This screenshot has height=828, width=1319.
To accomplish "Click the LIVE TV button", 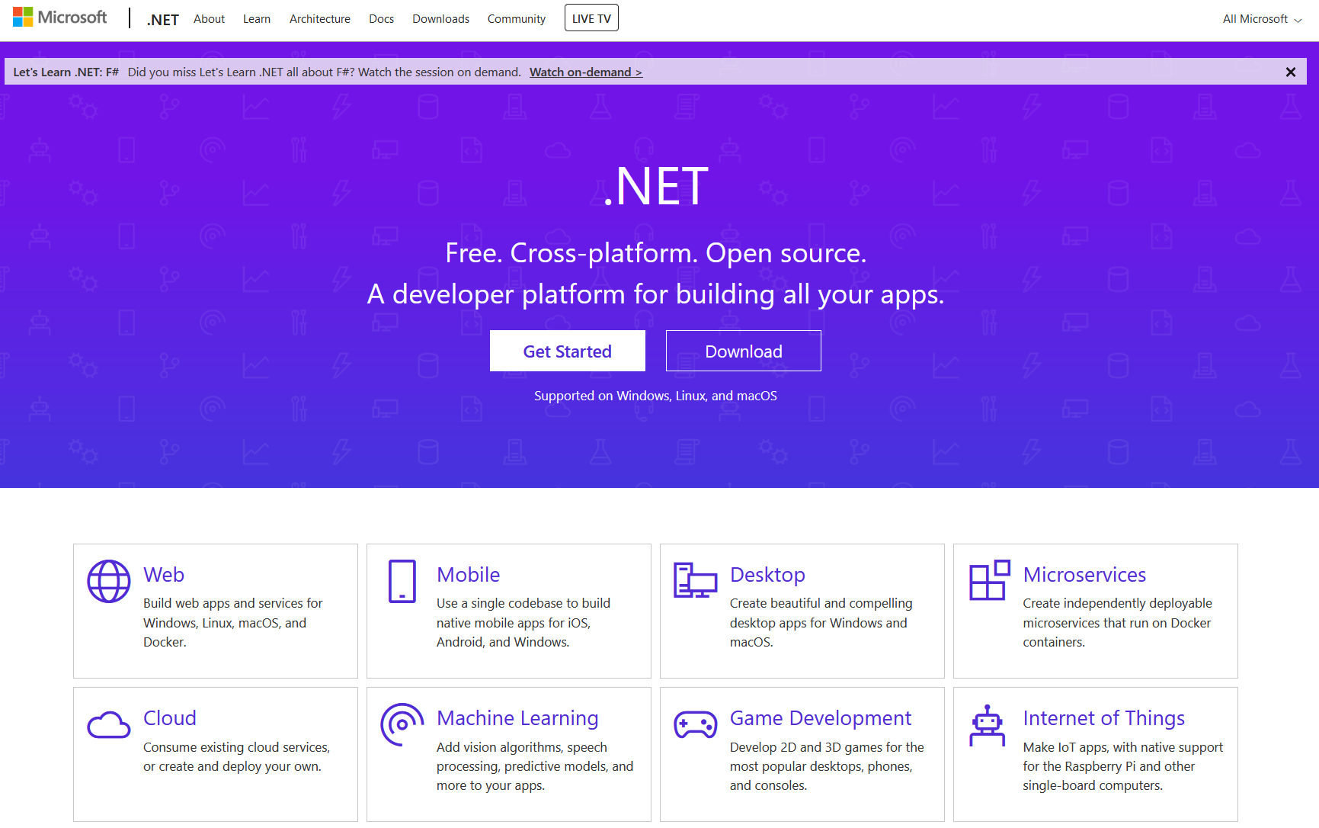I will point(591,18).
